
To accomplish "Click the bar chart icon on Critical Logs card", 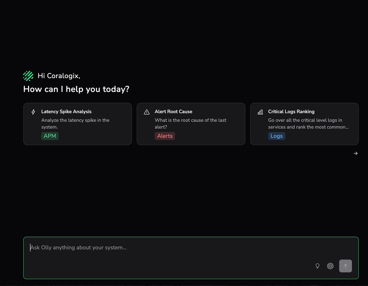I will 260,112.
